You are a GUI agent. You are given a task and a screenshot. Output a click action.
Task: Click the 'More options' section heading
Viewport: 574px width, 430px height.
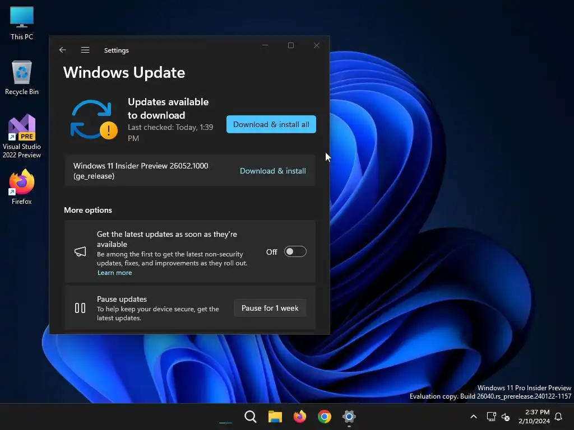point(88,210)
